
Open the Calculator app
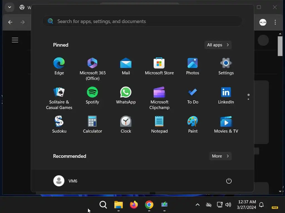(92, 125)
